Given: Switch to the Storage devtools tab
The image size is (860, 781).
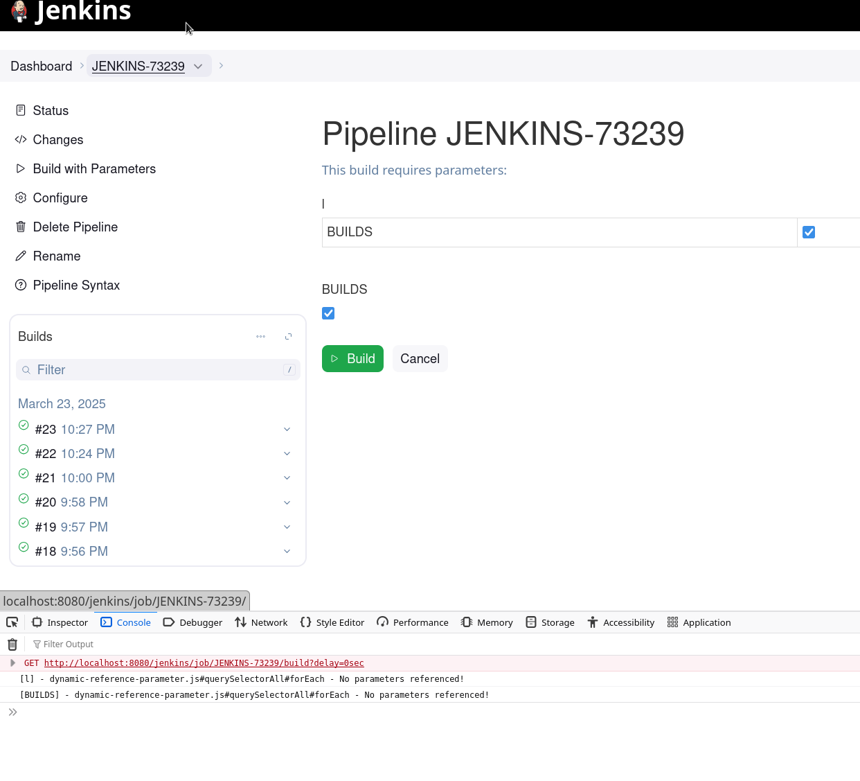Looking at the screenshot, I should pos(550,622).
